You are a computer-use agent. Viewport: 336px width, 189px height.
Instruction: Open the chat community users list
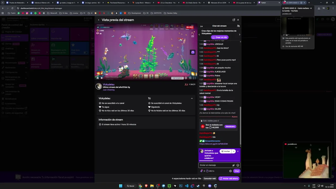pos(238,26)
